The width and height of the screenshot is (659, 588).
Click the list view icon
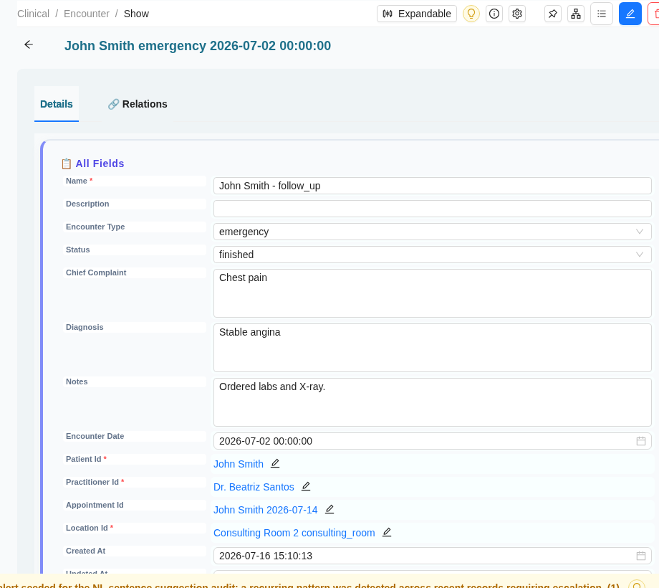(602, 14)
